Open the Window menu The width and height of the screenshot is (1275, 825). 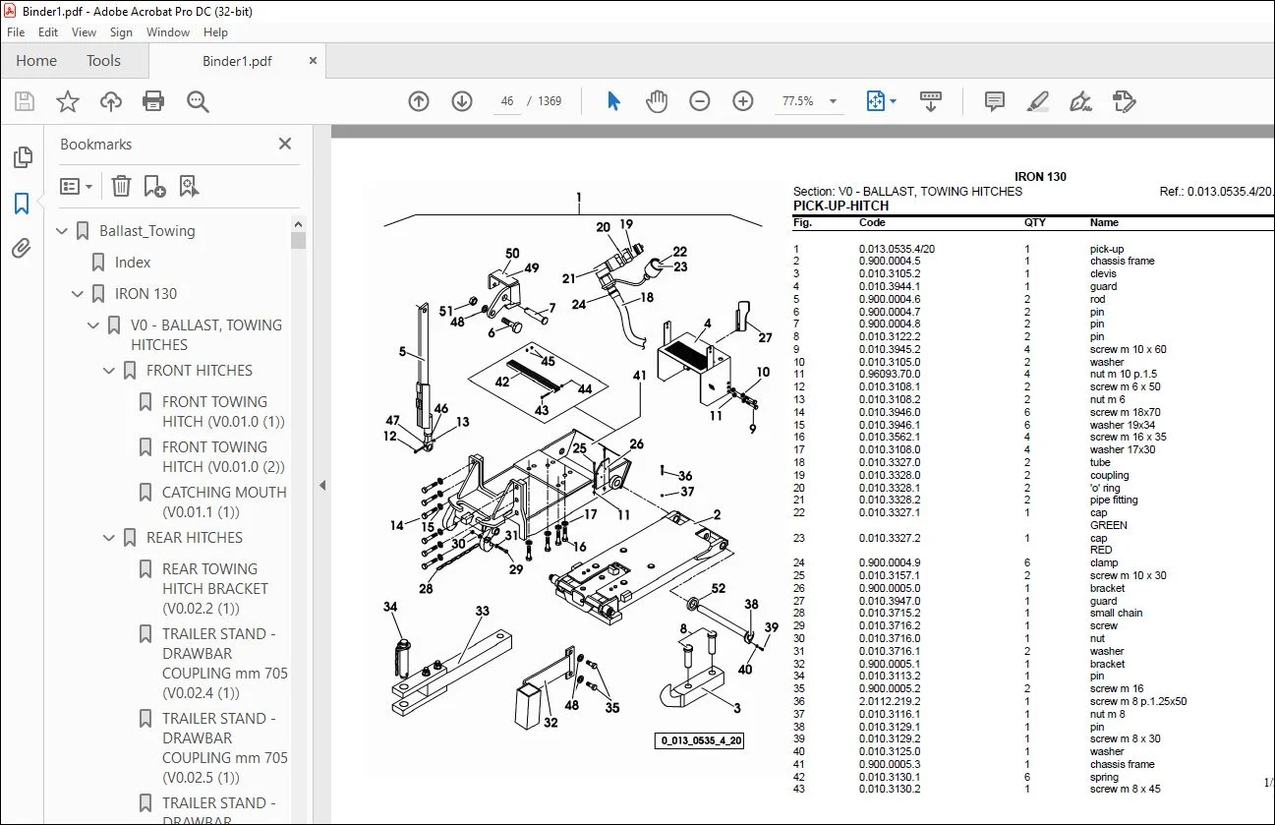click(168, 32)
